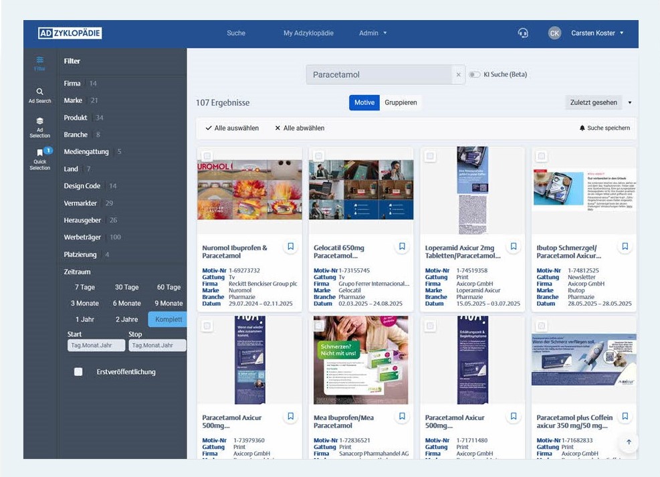
Task: Click the Start date input field
Action: coord(96,345)
